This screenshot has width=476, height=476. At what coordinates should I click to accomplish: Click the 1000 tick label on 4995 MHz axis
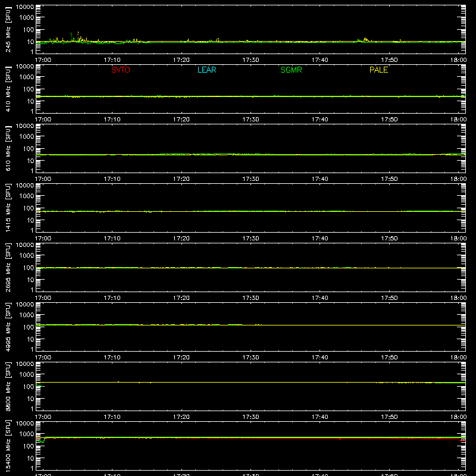27,315
